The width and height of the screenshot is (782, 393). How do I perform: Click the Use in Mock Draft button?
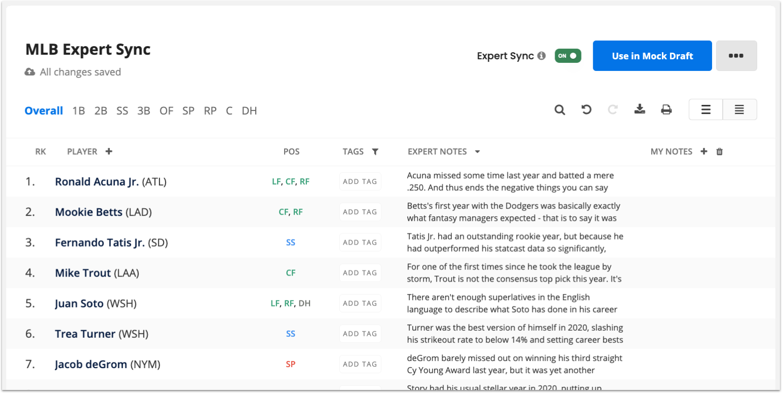click(652, 56)
